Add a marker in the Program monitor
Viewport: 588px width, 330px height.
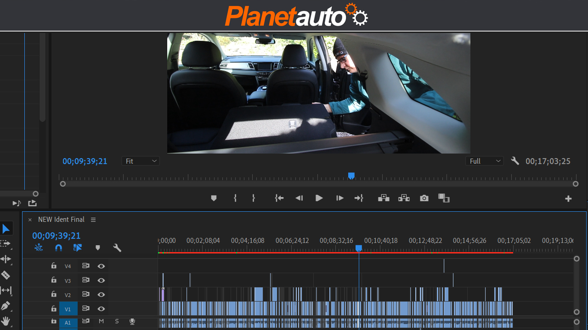point(214,198)
